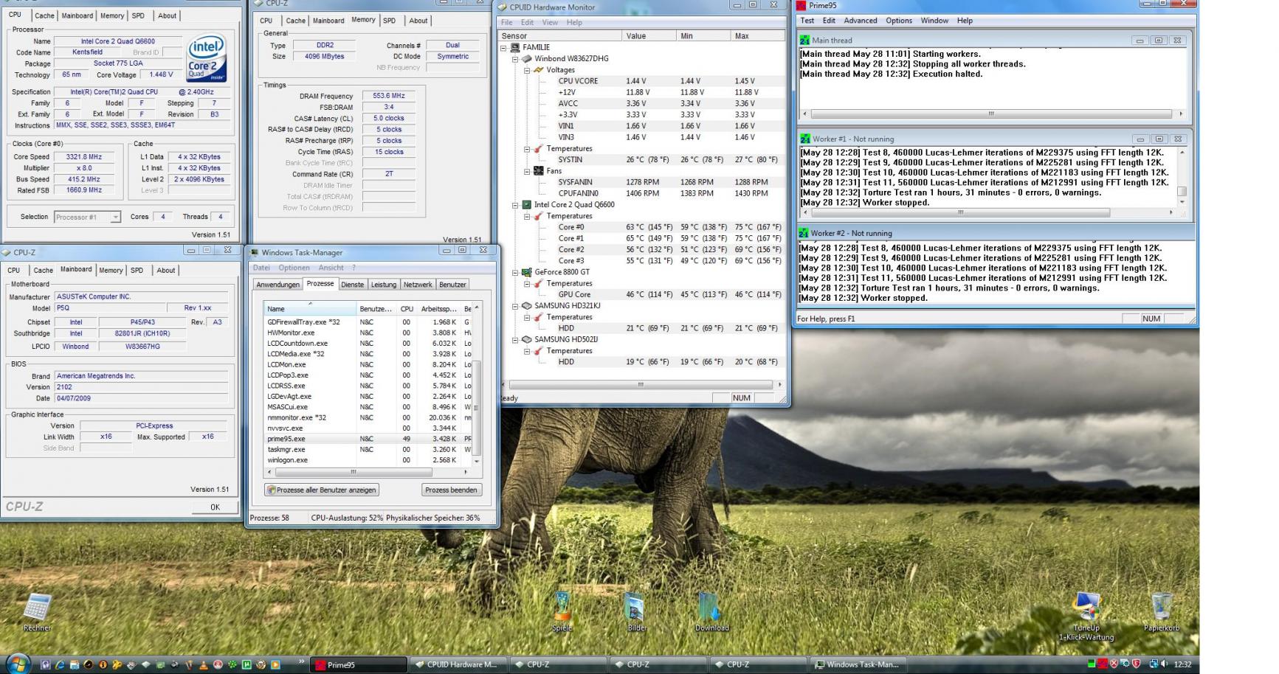
Task: Switch to Leistung tab in Task-Manager
Action: (384, 285)
